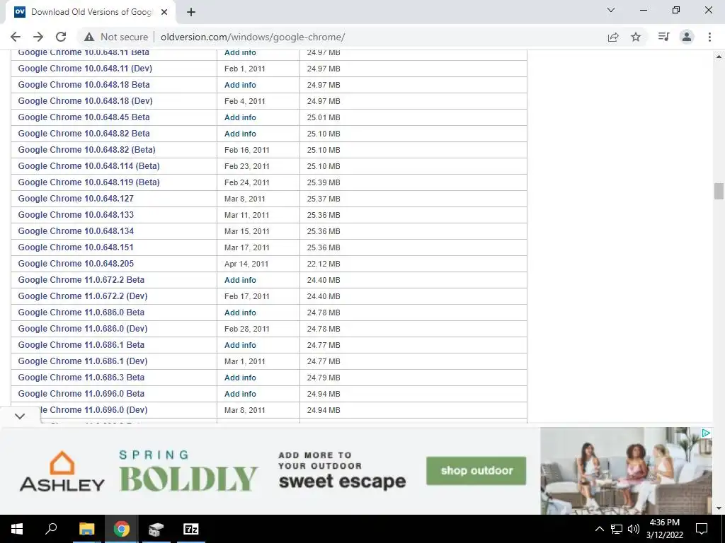Bookmark this page with the star icon
This screenshot has width=725, height=543.
pos(636,37)
